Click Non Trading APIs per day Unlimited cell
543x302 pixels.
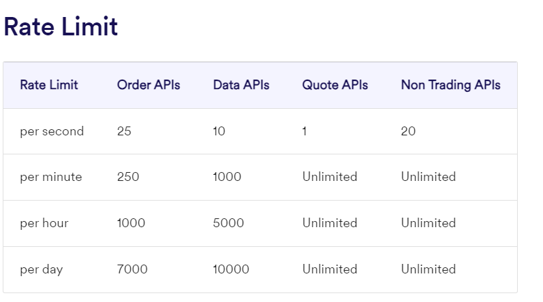(428, 269)
